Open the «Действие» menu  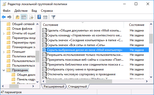point(21,11)
